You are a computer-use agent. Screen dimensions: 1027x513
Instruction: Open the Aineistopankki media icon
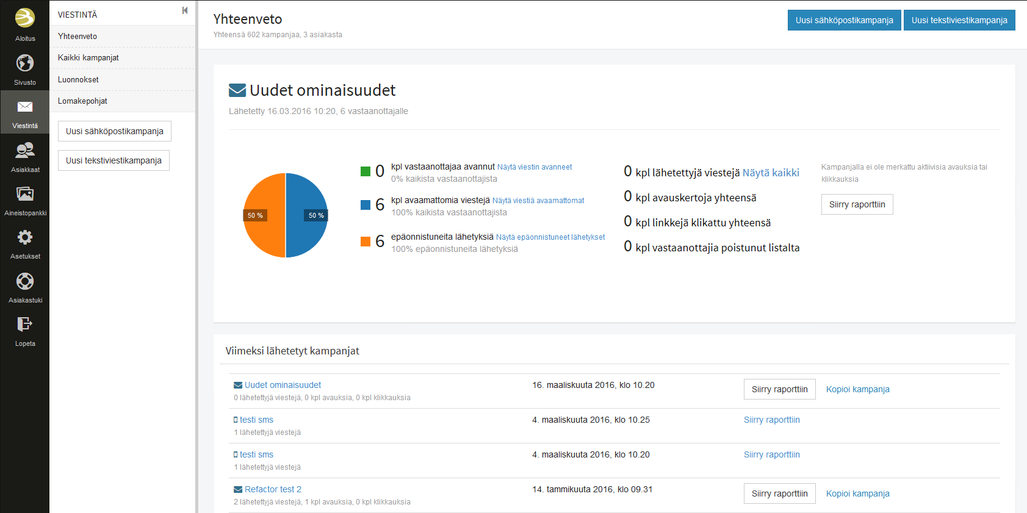pos(25,195)
